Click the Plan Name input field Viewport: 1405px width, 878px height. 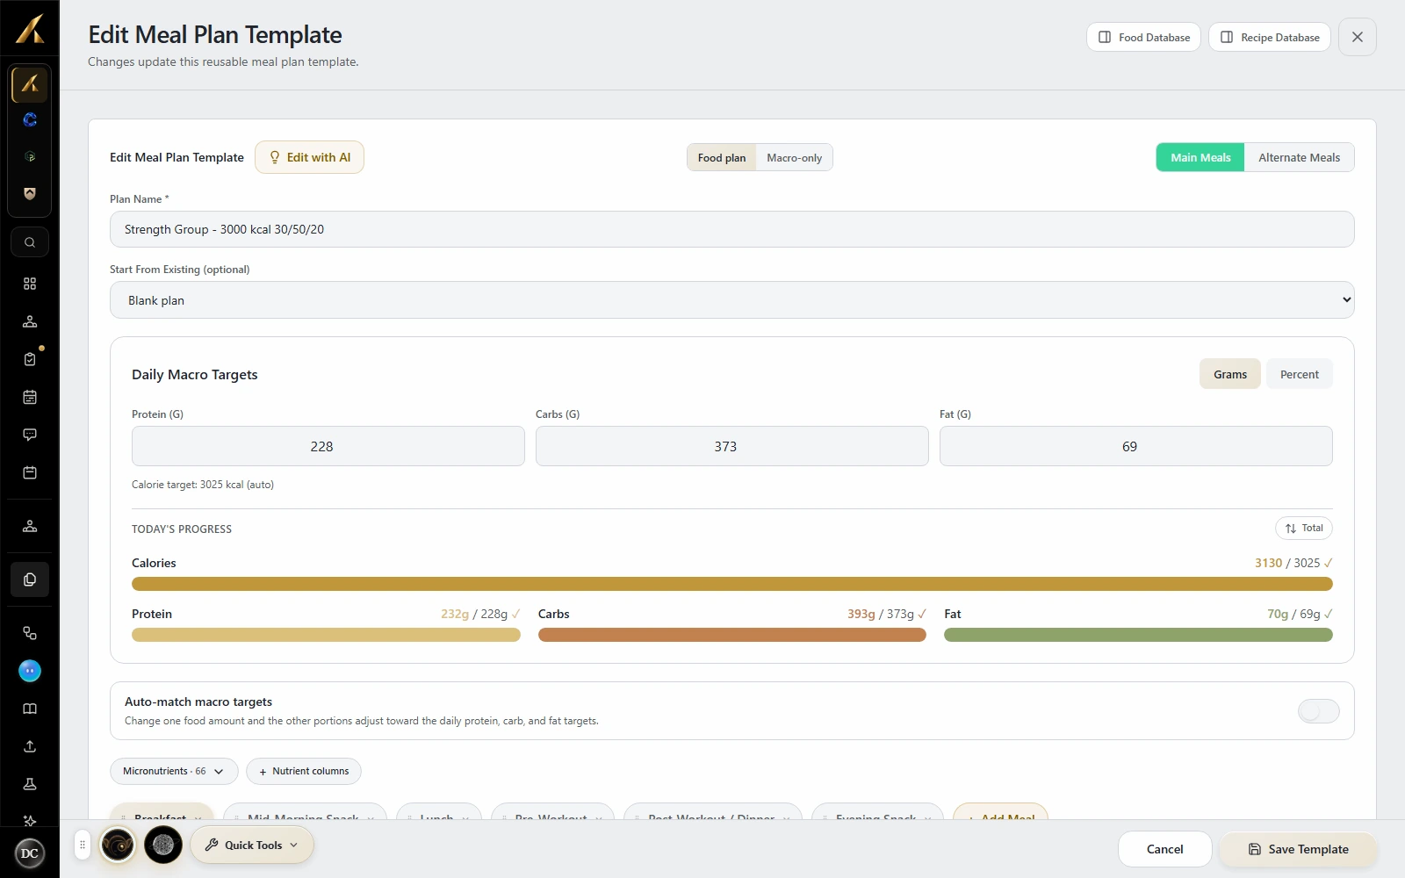tap(732, 229)
